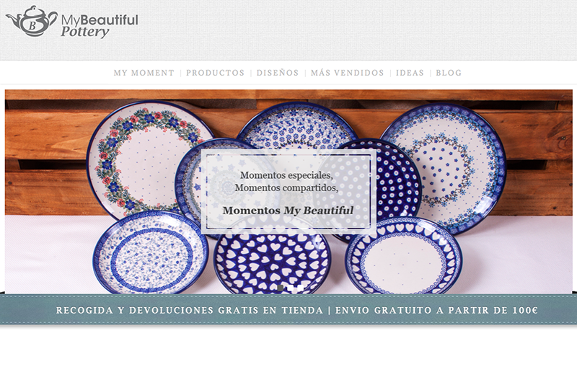Image resolution: width=577 pixels, height=367 pixels.
Task: Open the MÁS VENDIDOS page
Action: (x=348, y=73)
